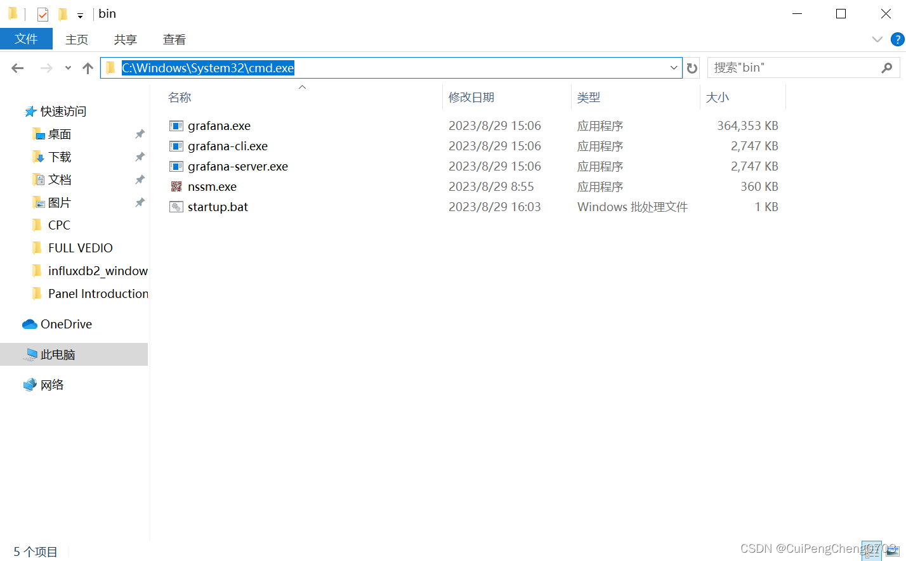Click the Downloads folder icon in sidebar
906x561 pixels.
[38, 157]
